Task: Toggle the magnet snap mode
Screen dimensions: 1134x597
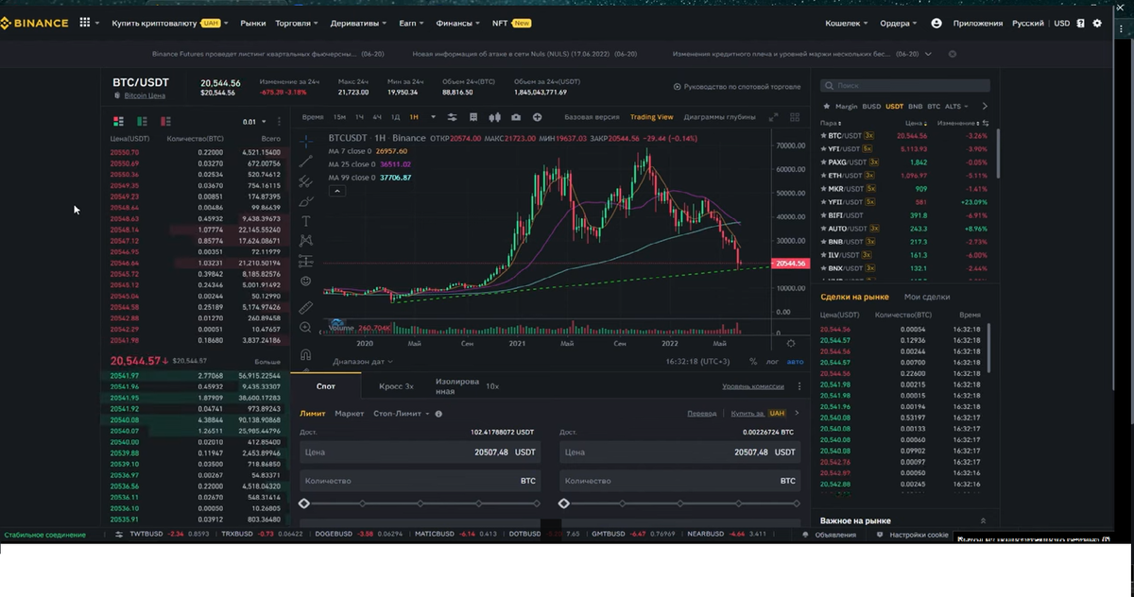Action: [x=305, y=355]
